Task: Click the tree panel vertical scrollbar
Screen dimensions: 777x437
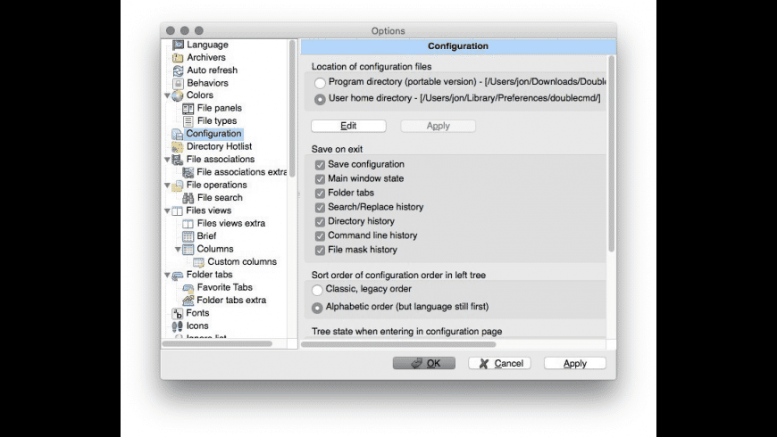Action: pos(292,109)
